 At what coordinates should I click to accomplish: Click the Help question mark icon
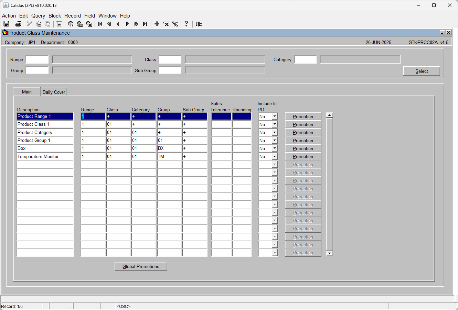tap(186, 24)
